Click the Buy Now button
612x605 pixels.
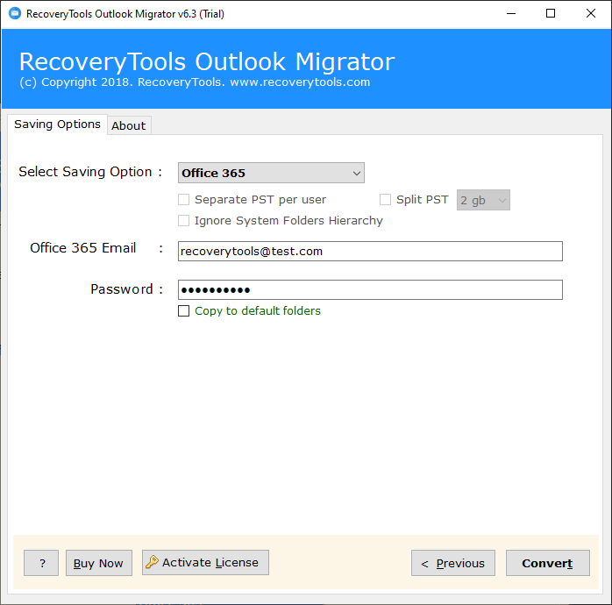[99, 563]
